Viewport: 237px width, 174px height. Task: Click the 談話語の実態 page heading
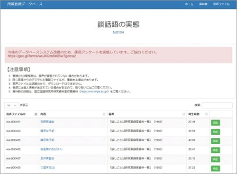pos(118,24)
